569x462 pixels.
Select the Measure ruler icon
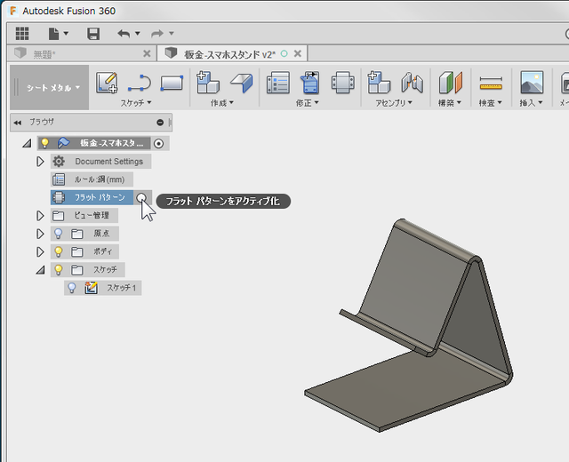pyautogui.click(x=491, y=83)
